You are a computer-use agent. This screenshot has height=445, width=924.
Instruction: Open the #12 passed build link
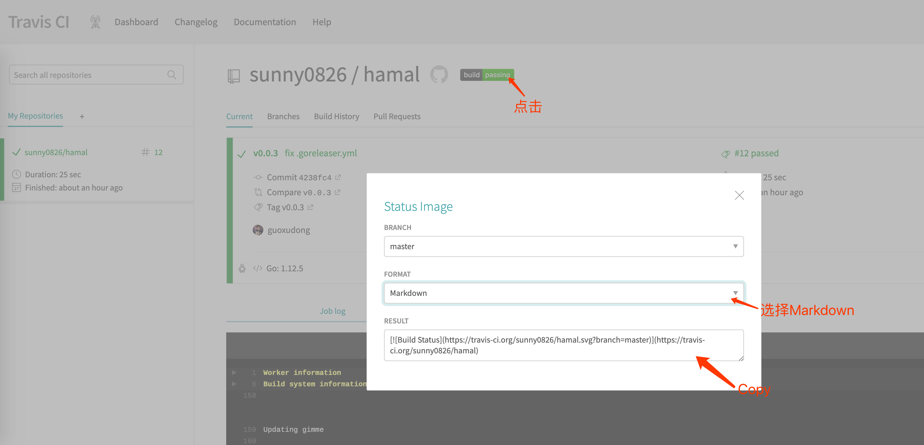click(x=757, y=153)
